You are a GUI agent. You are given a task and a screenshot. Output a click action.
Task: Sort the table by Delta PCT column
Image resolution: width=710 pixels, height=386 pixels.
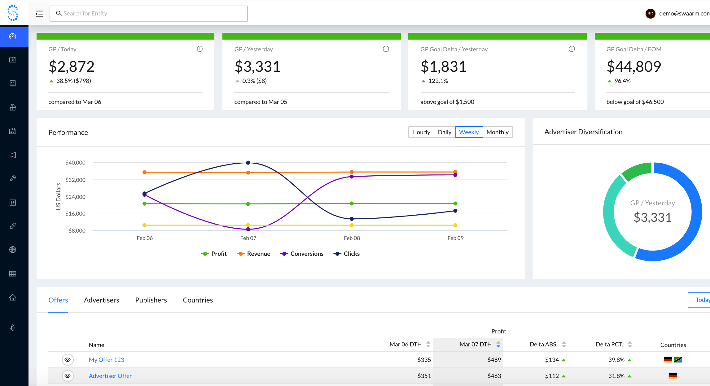coord(629,344)
